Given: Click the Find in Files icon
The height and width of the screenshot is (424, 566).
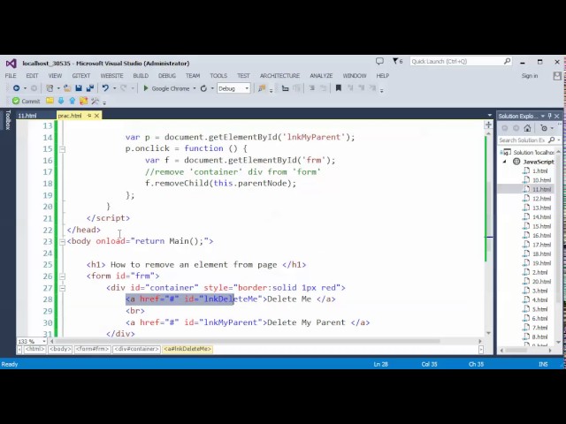Looking at the screenshot, I should point(262,88).
